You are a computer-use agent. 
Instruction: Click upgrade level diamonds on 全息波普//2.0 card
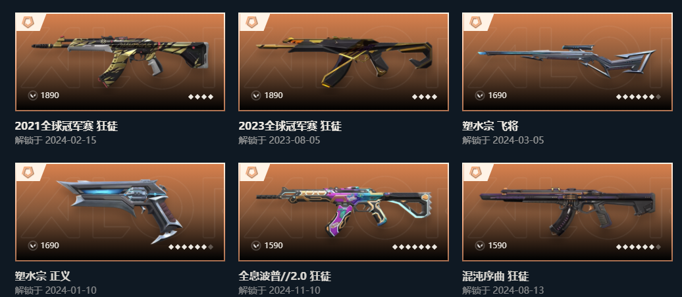click(x=415, y=247)
